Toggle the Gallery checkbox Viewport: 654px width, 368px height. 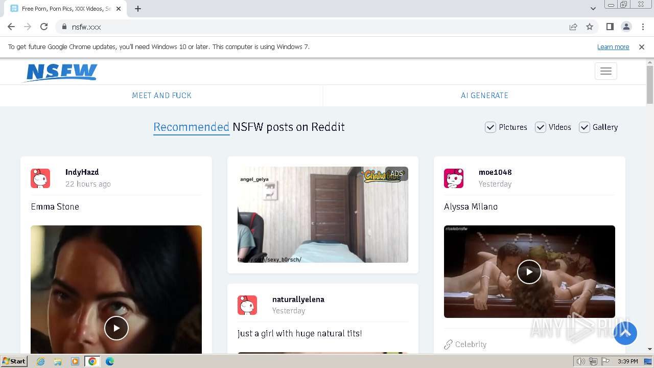[x=585, y=127]
